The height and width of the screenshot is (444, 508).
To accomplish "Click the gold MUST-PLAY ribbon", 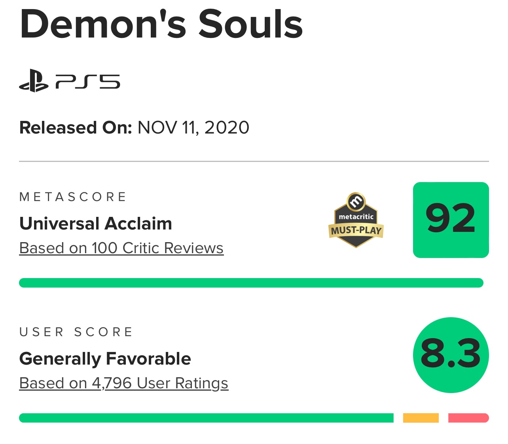I will (356, 230).
